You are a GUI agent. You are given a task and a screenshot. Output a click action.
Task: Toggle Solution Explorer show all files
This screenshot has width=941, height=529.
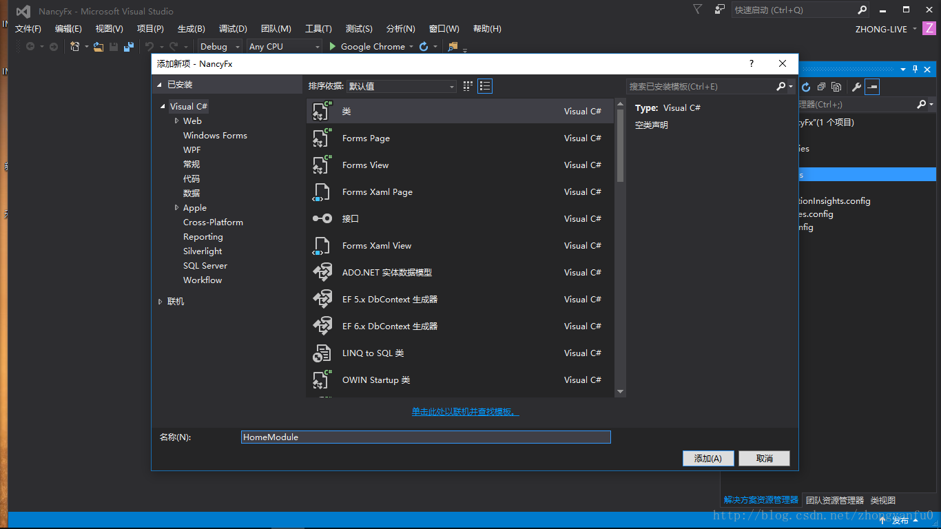[x=836, y=87]
